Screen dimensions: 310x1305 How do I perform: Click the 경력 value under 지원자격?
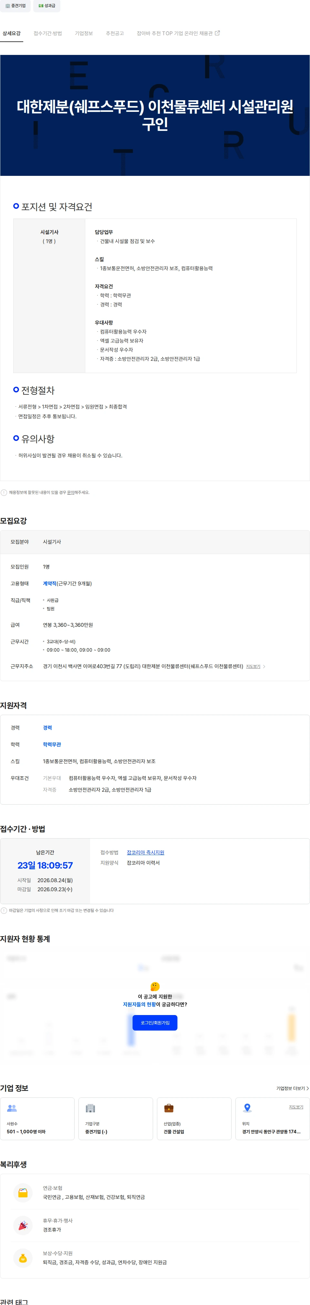coord(47,728)
